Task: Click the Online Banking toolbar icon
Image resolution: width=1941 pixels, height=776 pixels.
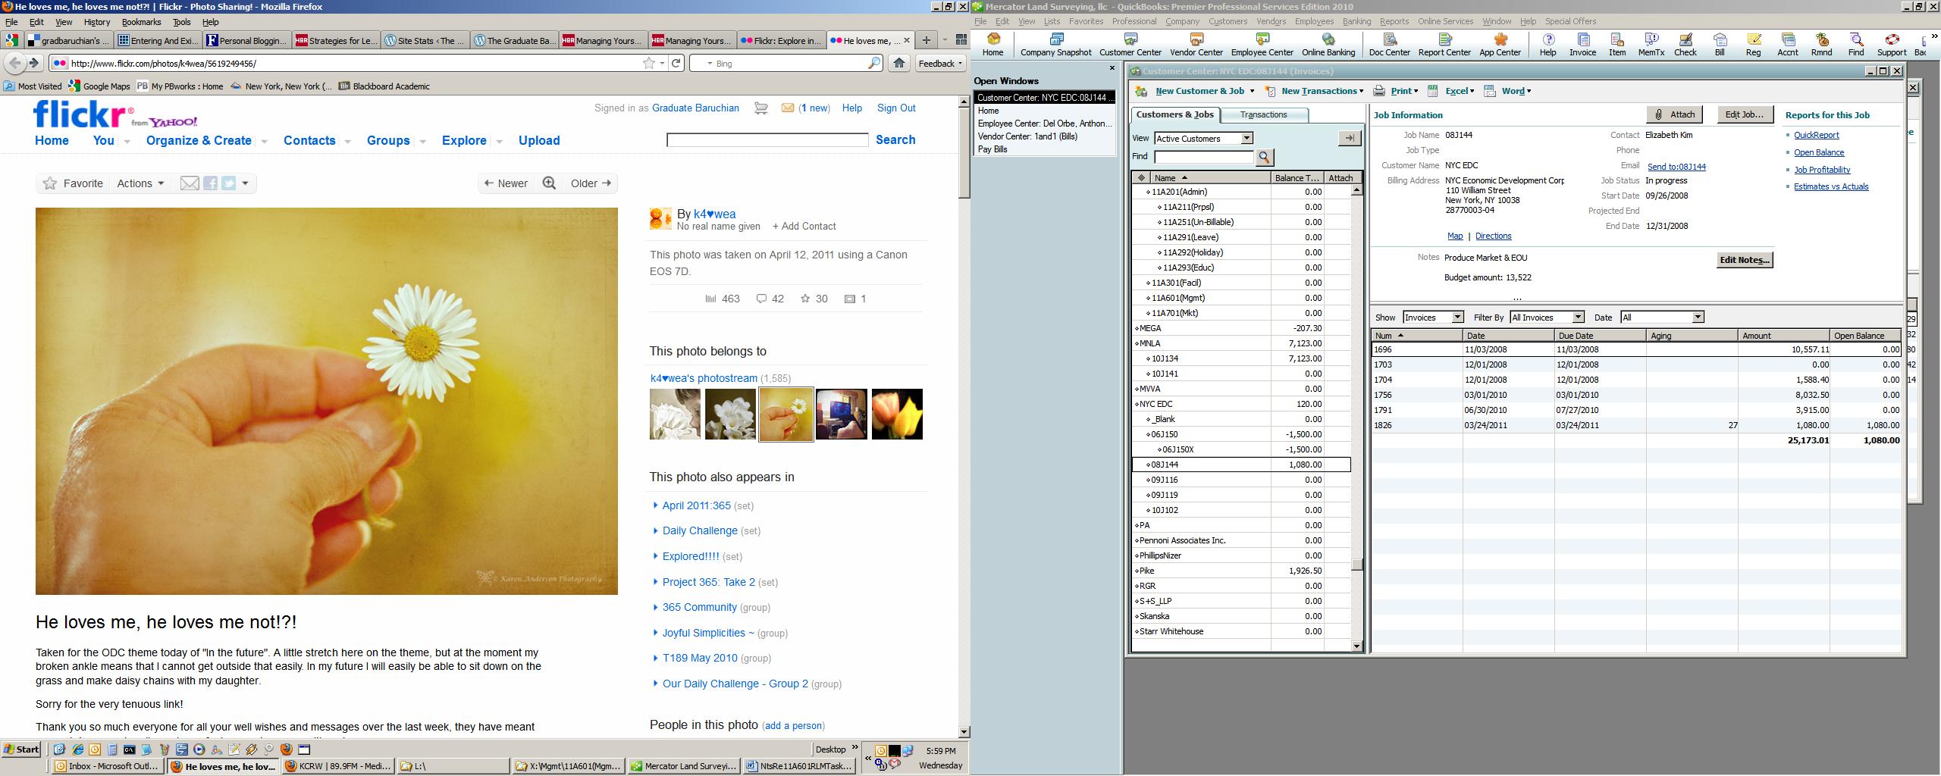Action: (1328, 45)
